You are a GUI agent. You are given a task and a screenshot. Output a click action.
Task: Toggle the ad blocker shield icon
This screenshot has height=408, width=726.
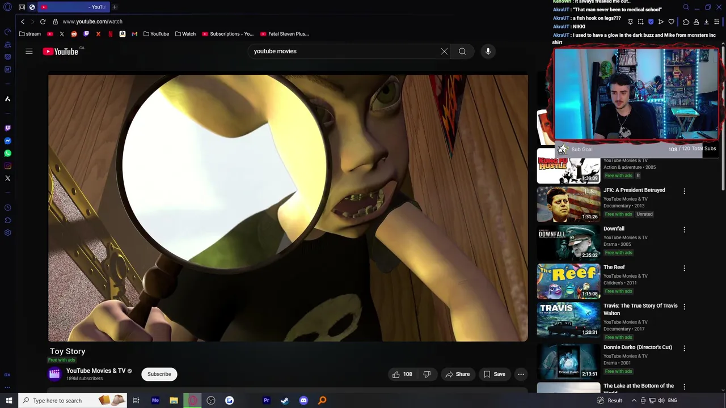(651, 22)
